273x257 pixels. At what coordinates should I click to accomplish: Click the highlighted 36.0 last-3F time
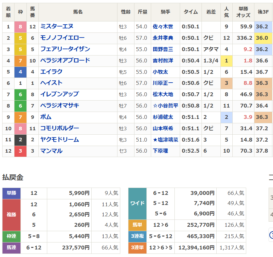(x=263, y=38)
